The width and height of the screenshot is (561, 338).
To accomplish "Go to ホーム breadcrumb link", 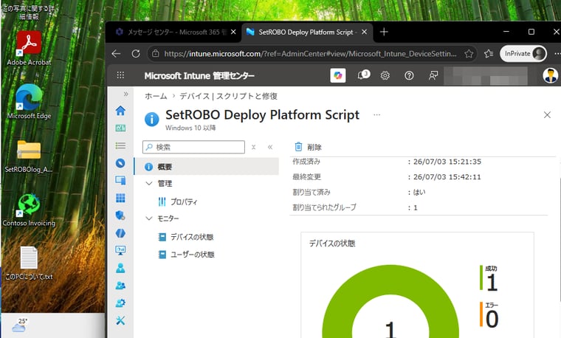I will tap(156, 96).
